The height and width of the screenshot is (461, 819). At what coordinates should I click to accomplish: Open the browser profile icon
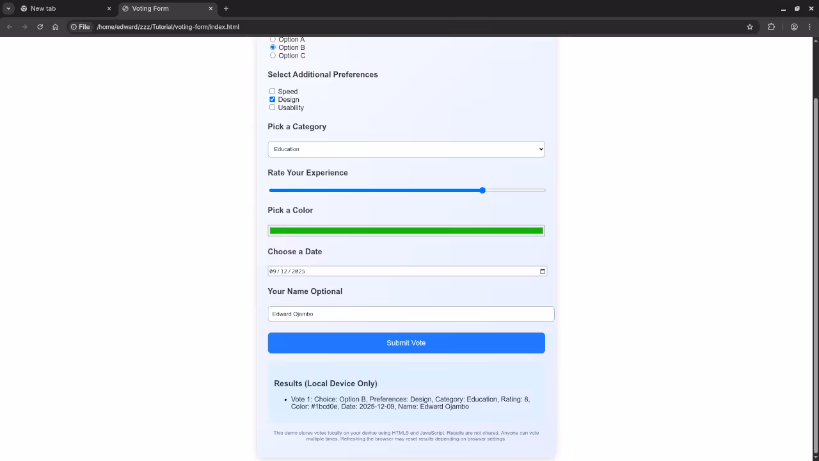pyautogui.click(x=794, y=27)
